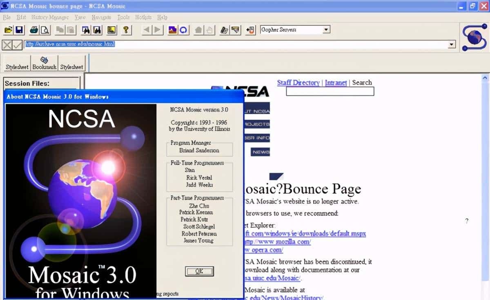The width and height of the screenshot is (490, 300).
Task: Click the hand Stop icon in toolbar
Action: (x=209, y=30)
